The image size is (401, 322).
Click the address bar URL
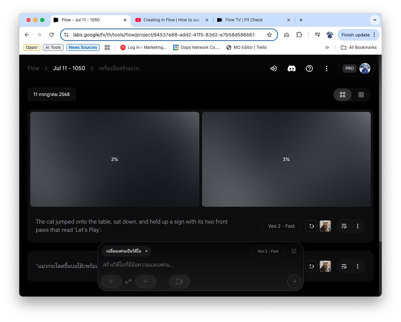[164, 35]
